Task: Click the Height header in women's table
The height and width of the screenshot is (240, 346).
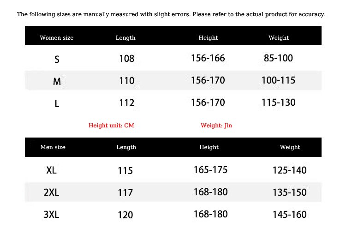Action: (208, 38)
